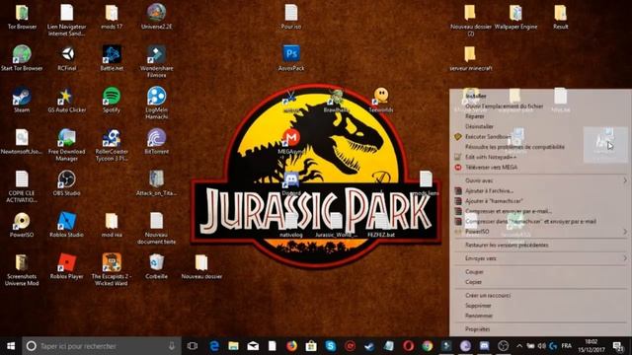The width and height of the screenshot is (632, 355).
Task: Open Task View from the taskbar
Action: pos(193,346)
